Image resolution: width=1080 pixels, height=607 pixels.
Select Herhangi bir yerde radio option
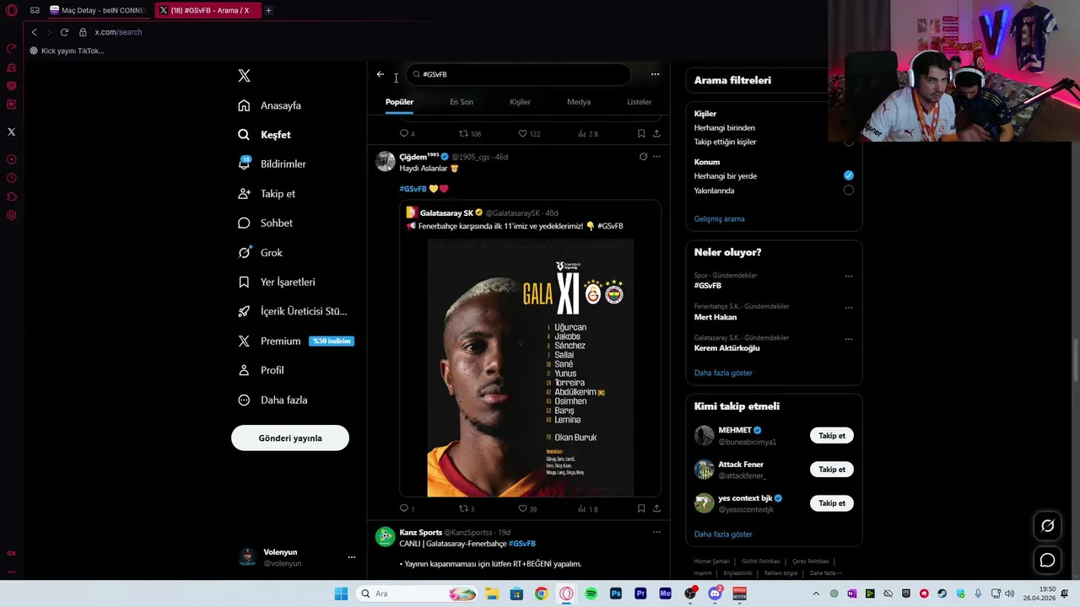coord(849,175)
